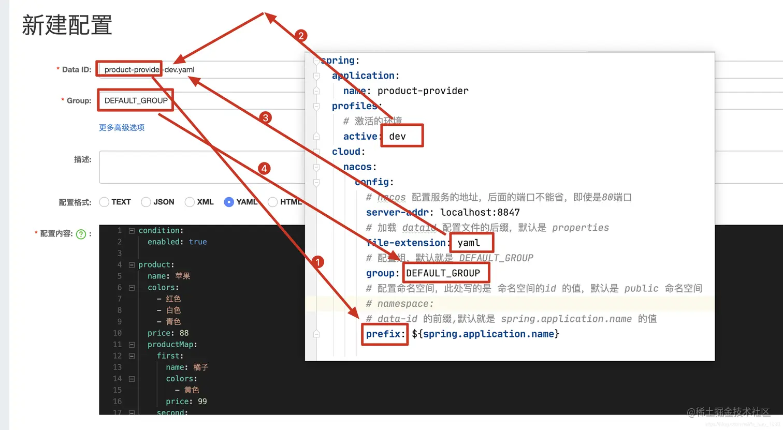Viewport: 783px width, 430px height.
Task: Open 更多高级选项 advanced options link
Action: point(122,127)
